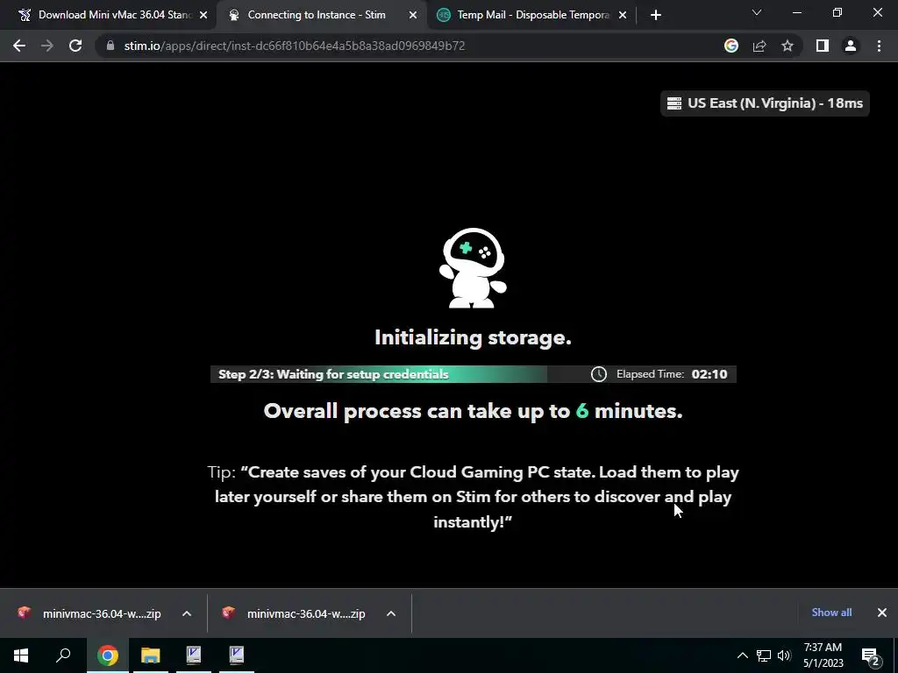This screenshot has width=898, height=673.
Task: Switch to Connecting to Instance - Stim tab
Action: click(316, 15)
